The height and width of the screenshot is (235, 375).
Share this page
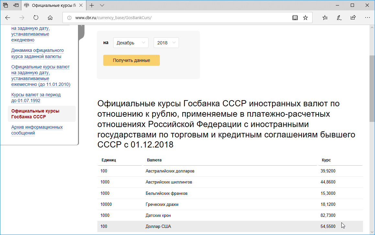[353, 18]
